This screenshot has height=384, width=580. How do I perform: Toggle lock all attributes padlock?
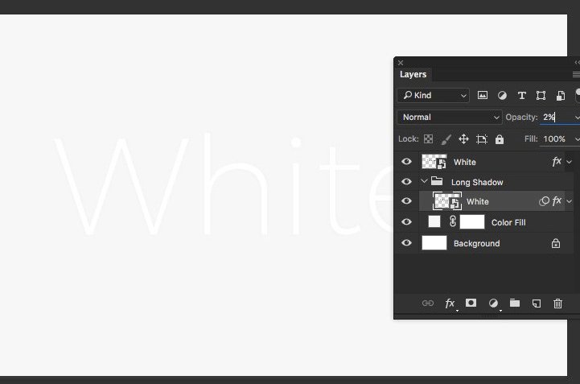click(500, 139)
